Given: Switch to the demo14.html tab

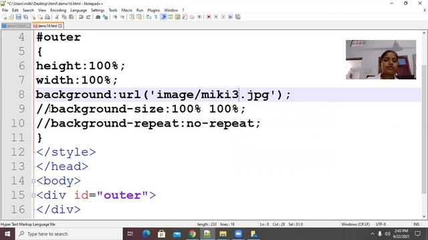Looking at the screenshot, I should click(x=47, y=26).
